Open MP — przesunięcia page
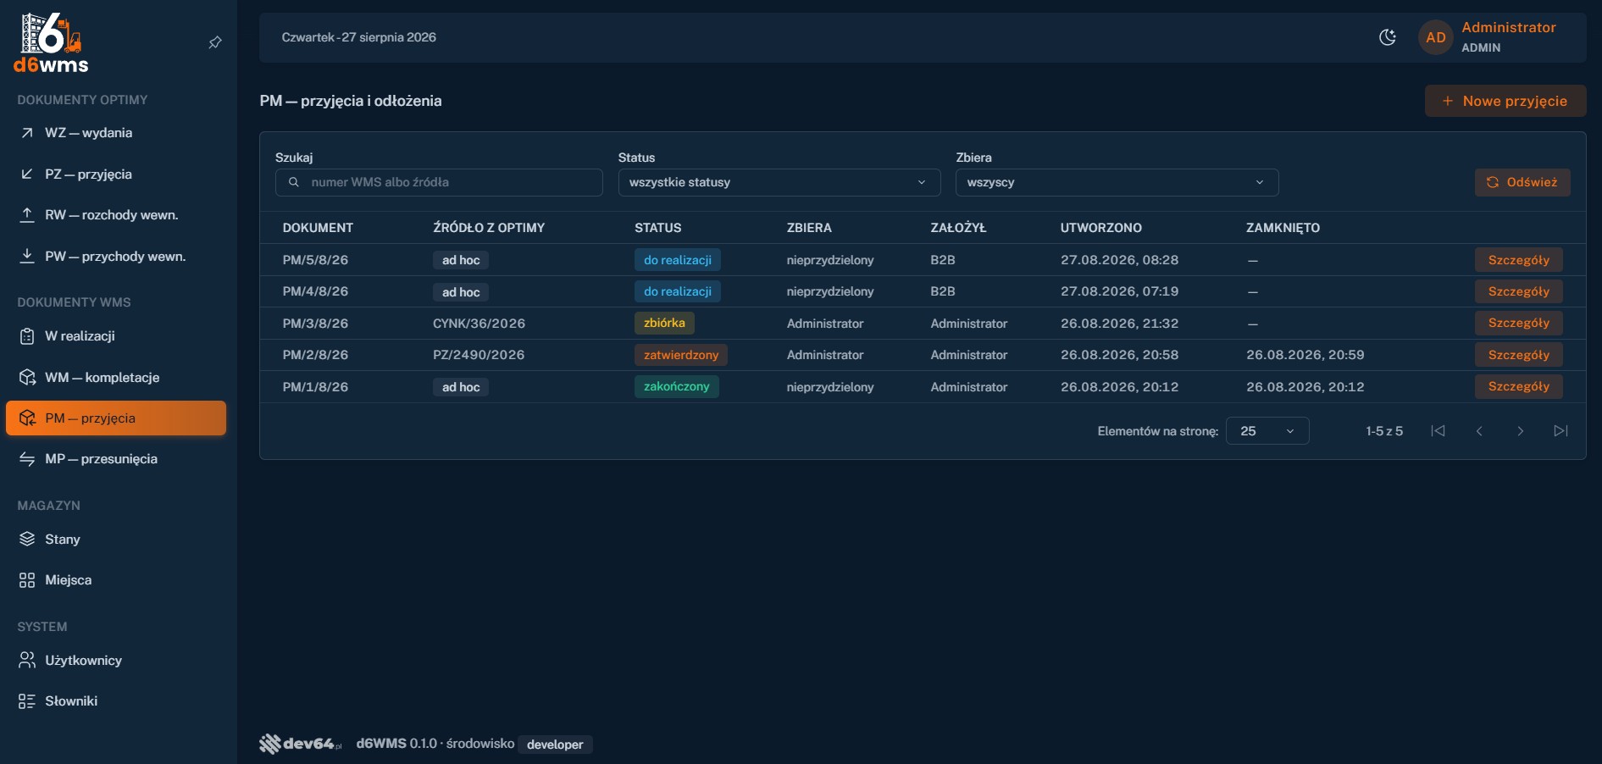The height and width of the screenshot is (764, 1602). (x=116, y=459)
